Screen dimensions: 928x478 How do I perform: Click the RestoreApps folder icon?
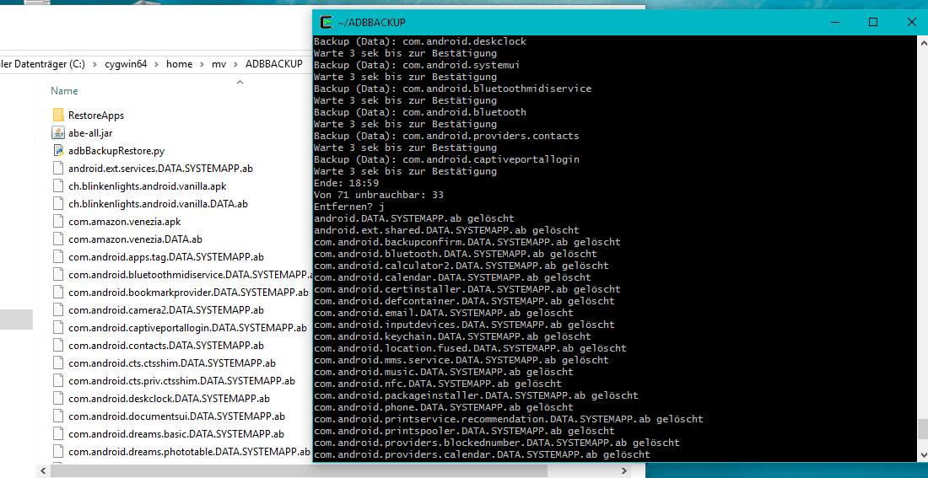click(x=58, y=115)
